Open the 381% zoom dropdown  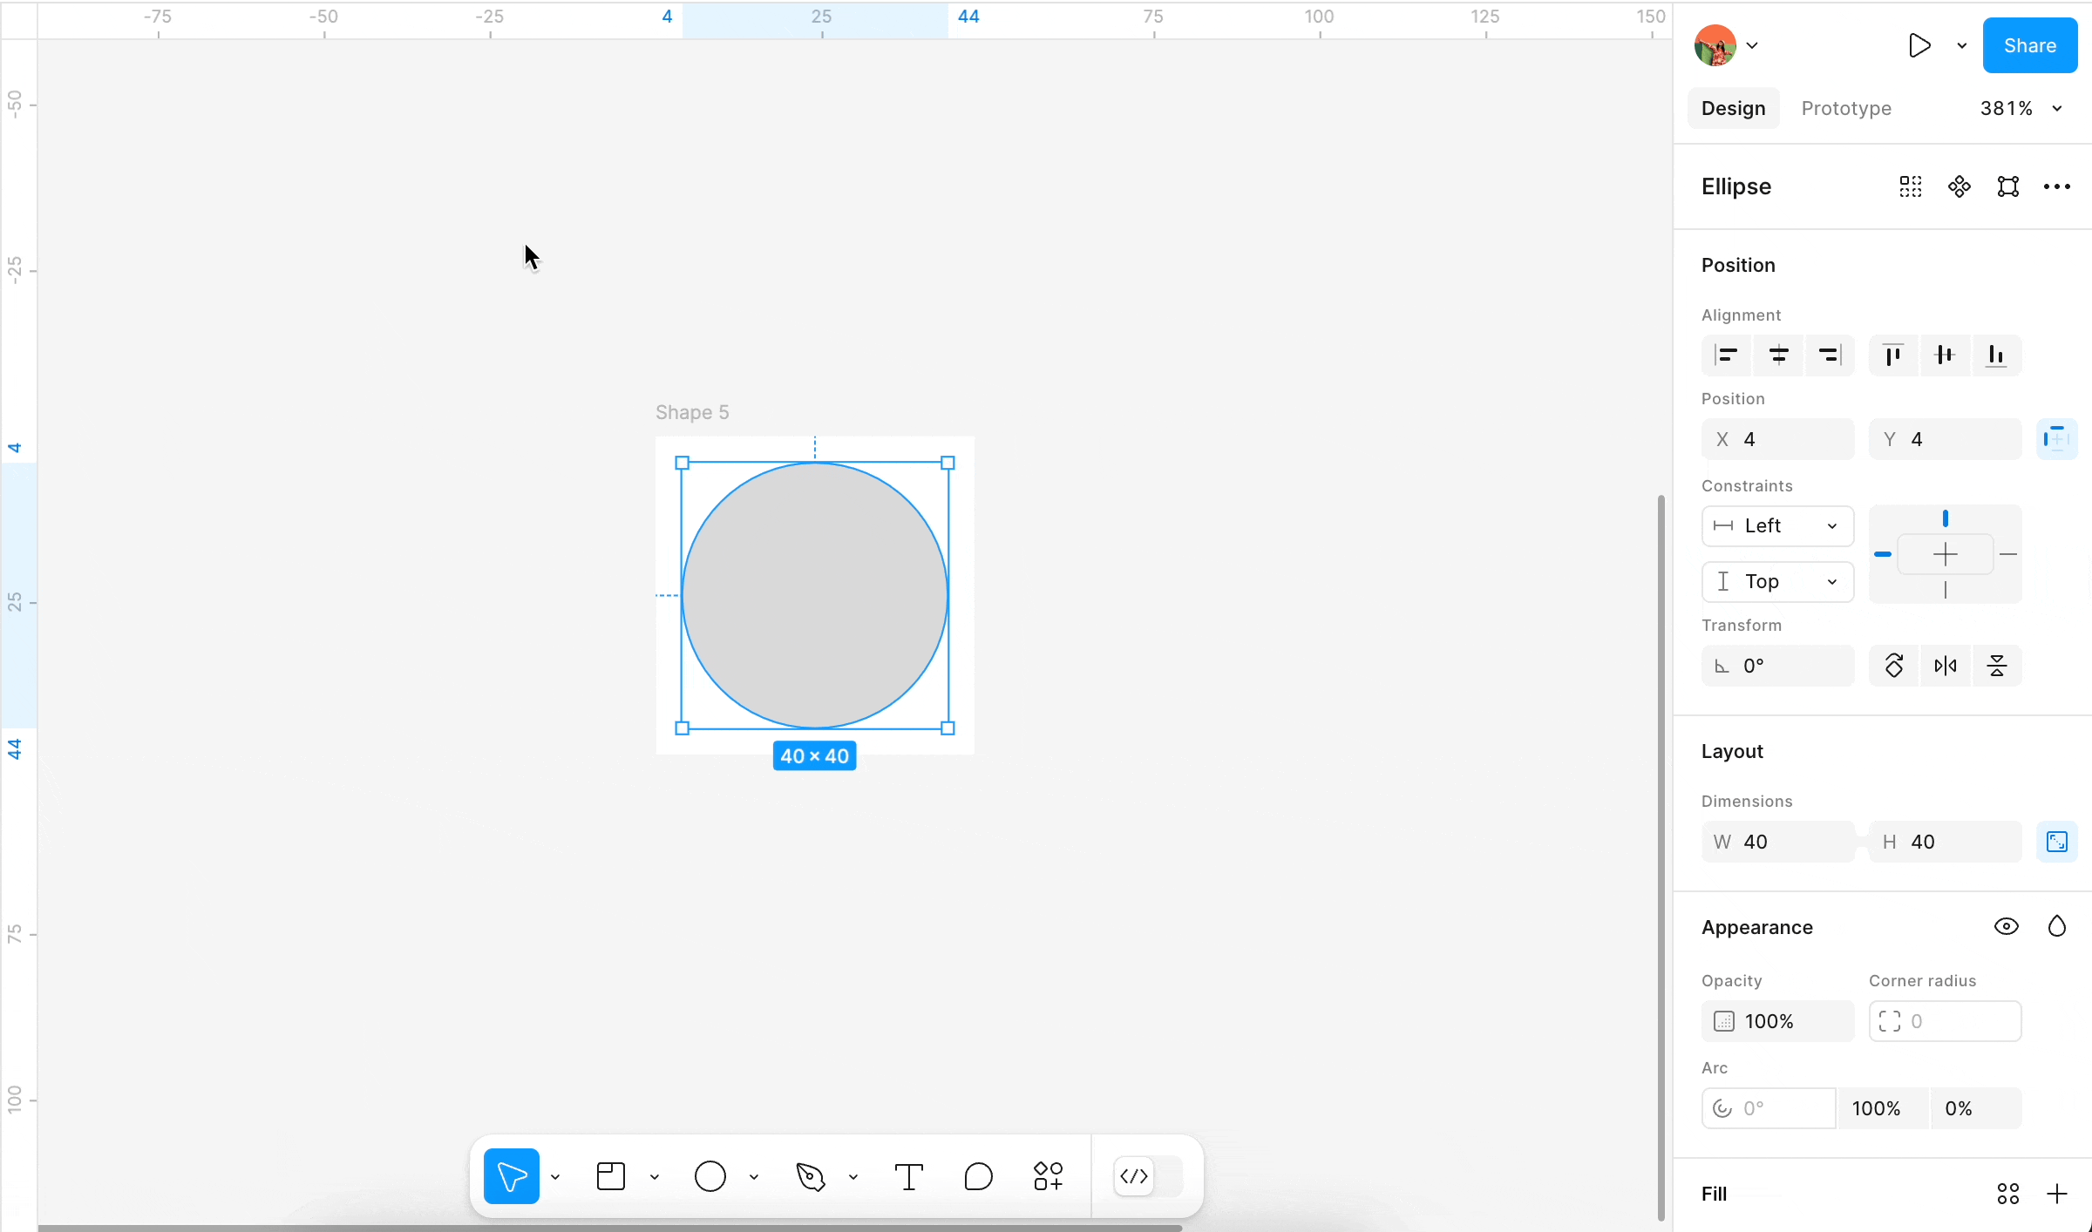point(2021,108)
